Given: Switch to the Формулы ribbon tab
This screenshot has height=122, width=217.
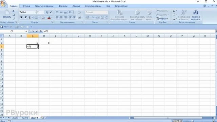Looking at the screenshot, I should 63,6.
